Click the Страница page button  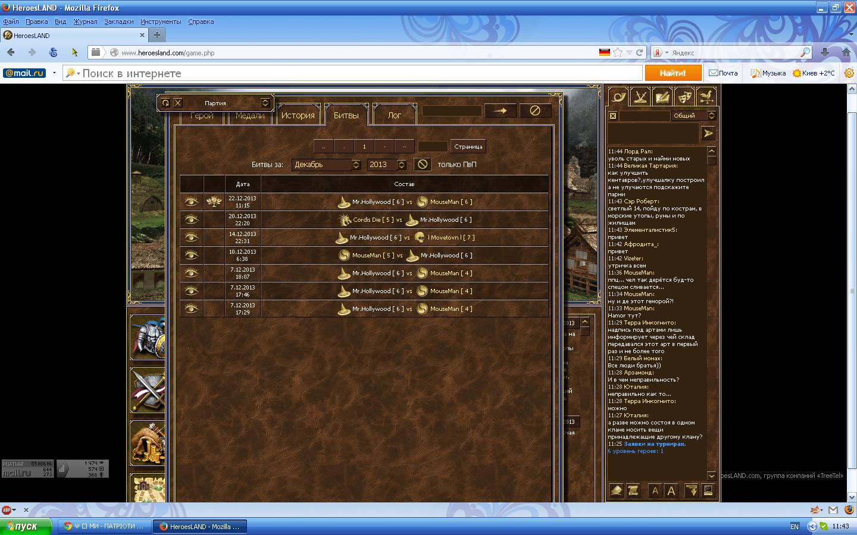click(x=468, y=146)
